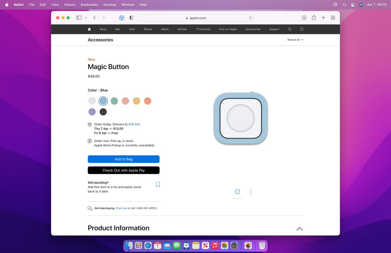Screen dimensions: 391x253
Task: Open Only on Apple navigation item
Action: click(x=228, y=29)
